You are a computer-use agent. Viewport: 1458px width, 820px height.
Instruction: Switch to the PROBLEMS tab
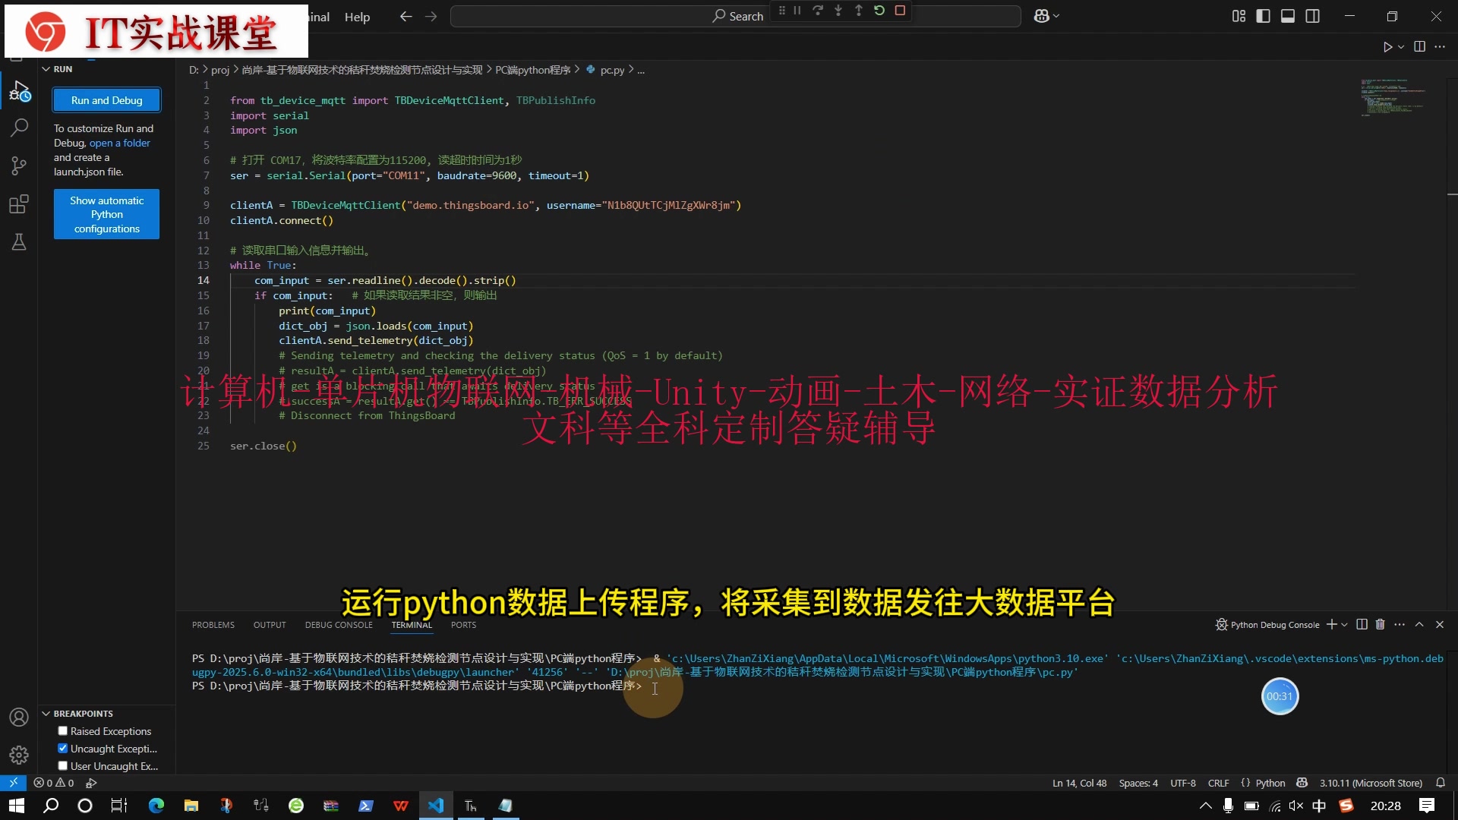(x=213, y=625)
